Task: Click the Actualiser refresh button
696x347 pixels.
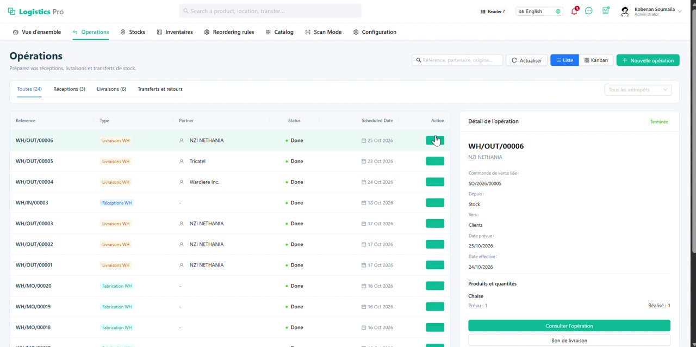Action: pos(526,60)
